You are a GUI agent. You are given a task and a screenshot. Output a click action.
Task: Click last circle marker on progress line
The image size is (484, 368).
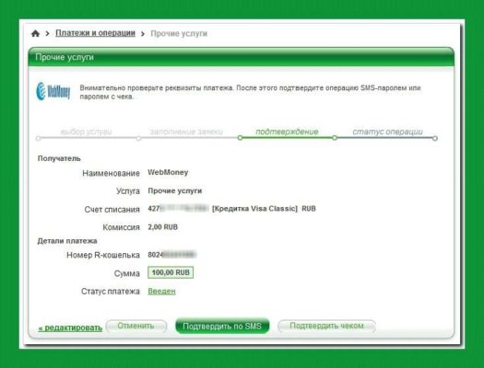pos(435,138)
